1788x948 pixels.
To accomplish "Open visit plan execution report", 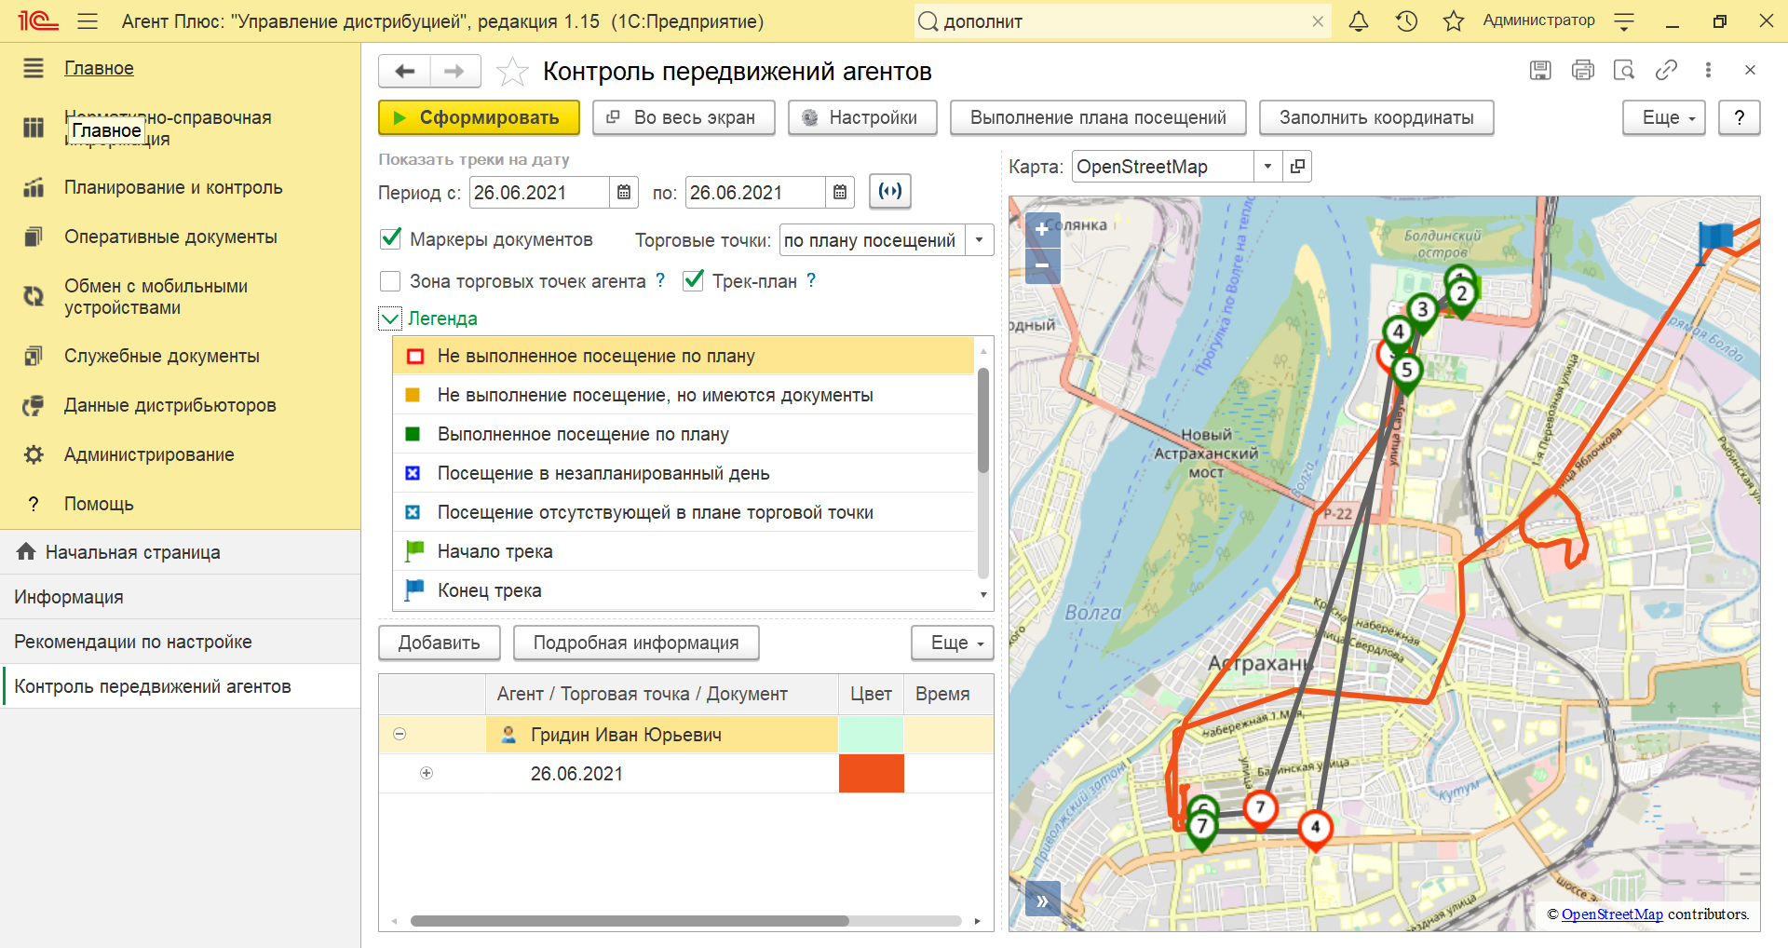I will [1098, 117].
